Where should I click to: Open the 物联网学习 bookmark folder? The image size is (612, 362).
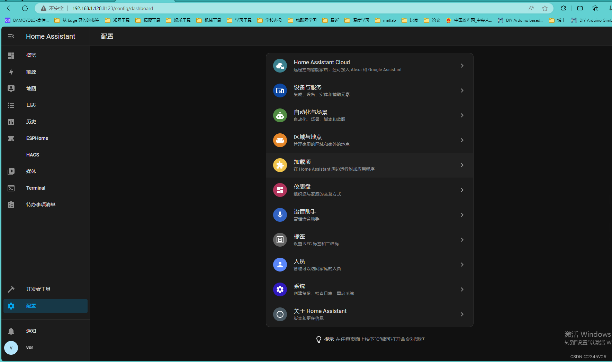[302, 20]
